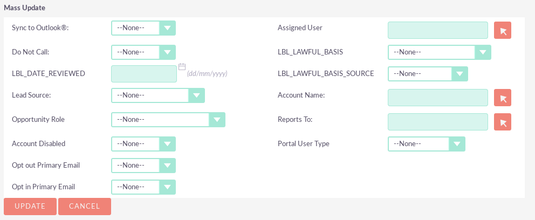Open the Sync to Outlook dropdown
The image size is (535, 220).
[143, 28]
